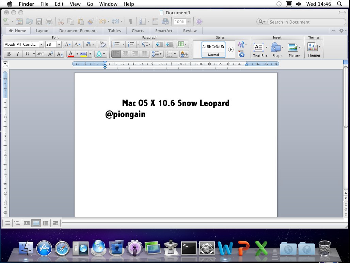The height and width of the screenshot is (263, 350).
Task: Open the font name dropdown
Action: pyautogui.click(x=41, y=44)
